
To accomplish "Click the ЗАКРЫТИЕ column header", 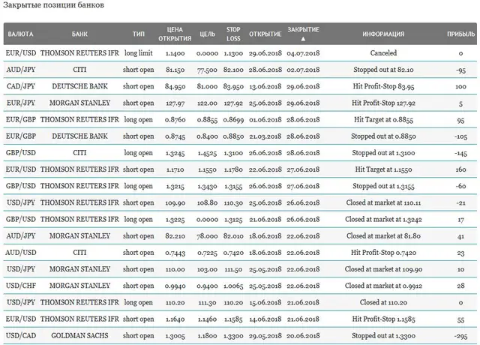I will tap(303, 30).
